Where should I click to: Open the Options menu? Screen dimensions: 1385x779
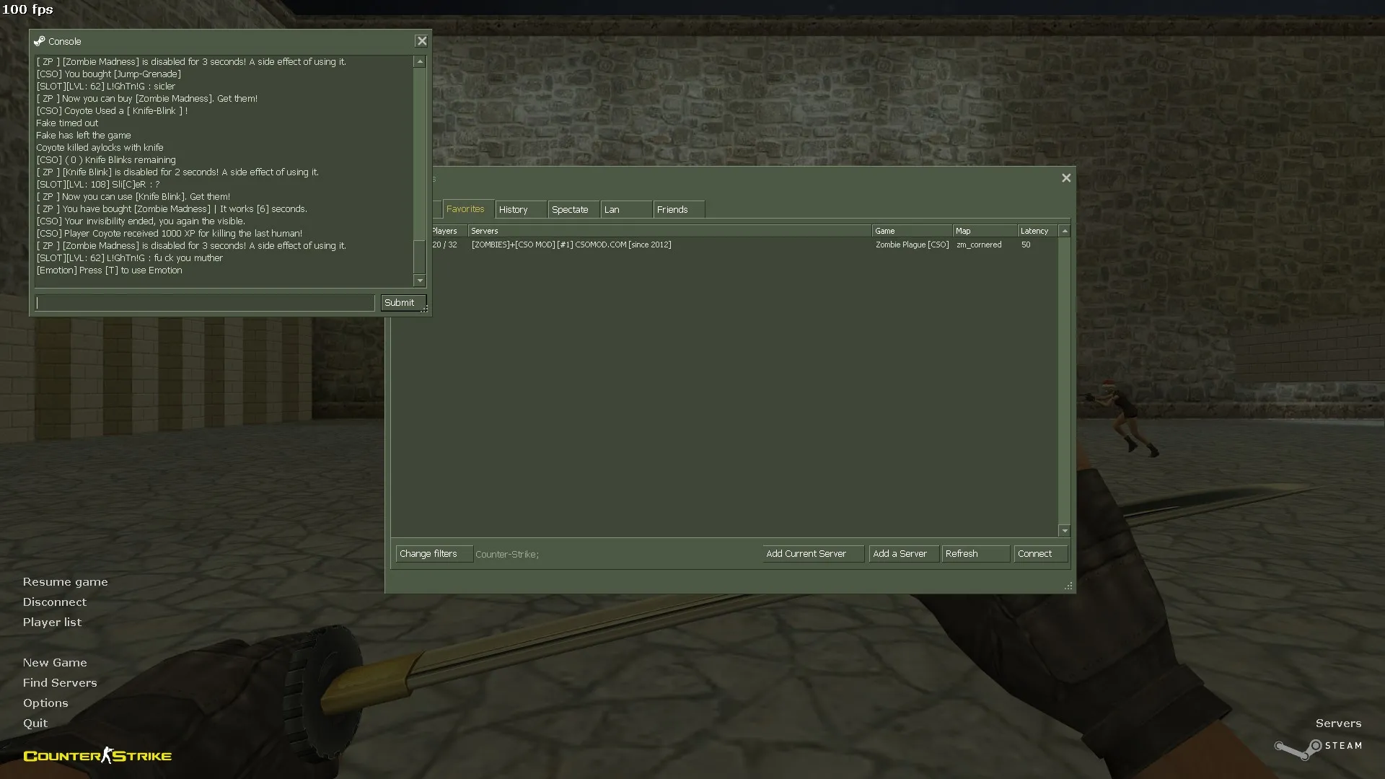(x=45, y=703)
